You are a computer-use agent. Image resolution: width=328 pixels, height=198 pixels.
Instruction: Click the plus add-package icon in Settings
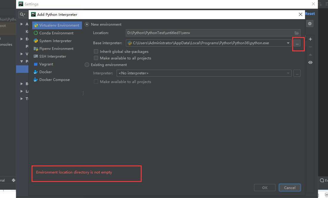tap(310, 39)
